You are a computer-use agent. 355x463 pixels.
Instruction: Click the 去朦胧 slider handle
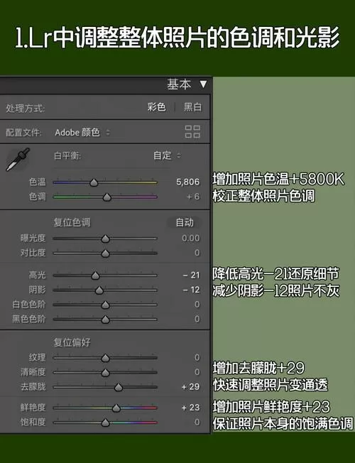(x=119, y=387)
